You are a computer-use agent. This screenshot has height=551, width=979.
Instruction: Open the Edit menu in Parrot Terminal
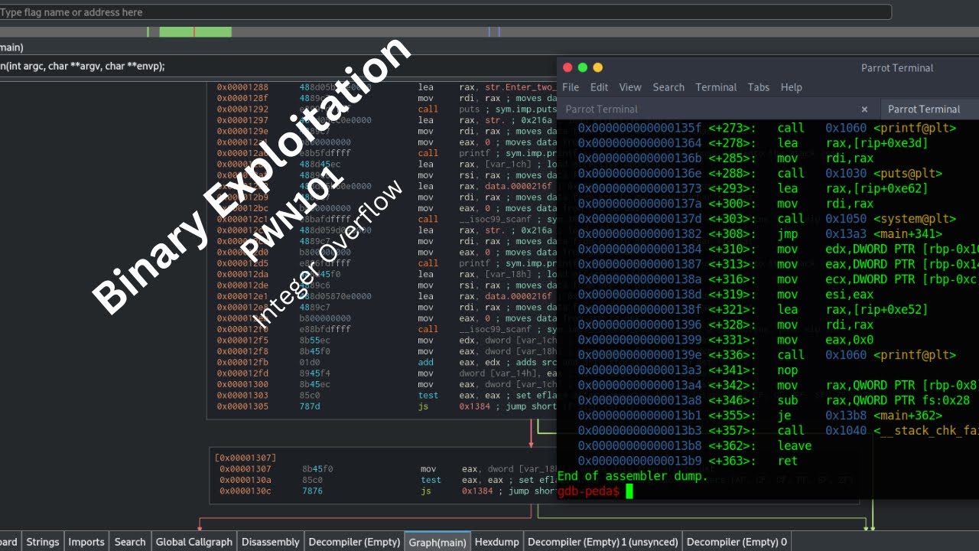click(x=599, y=87)
